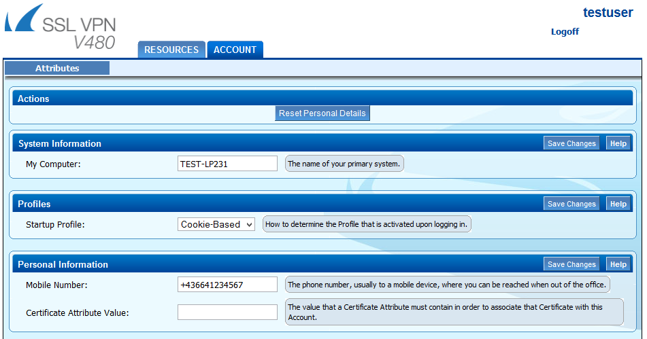Focus the My Computer input field

227,164
